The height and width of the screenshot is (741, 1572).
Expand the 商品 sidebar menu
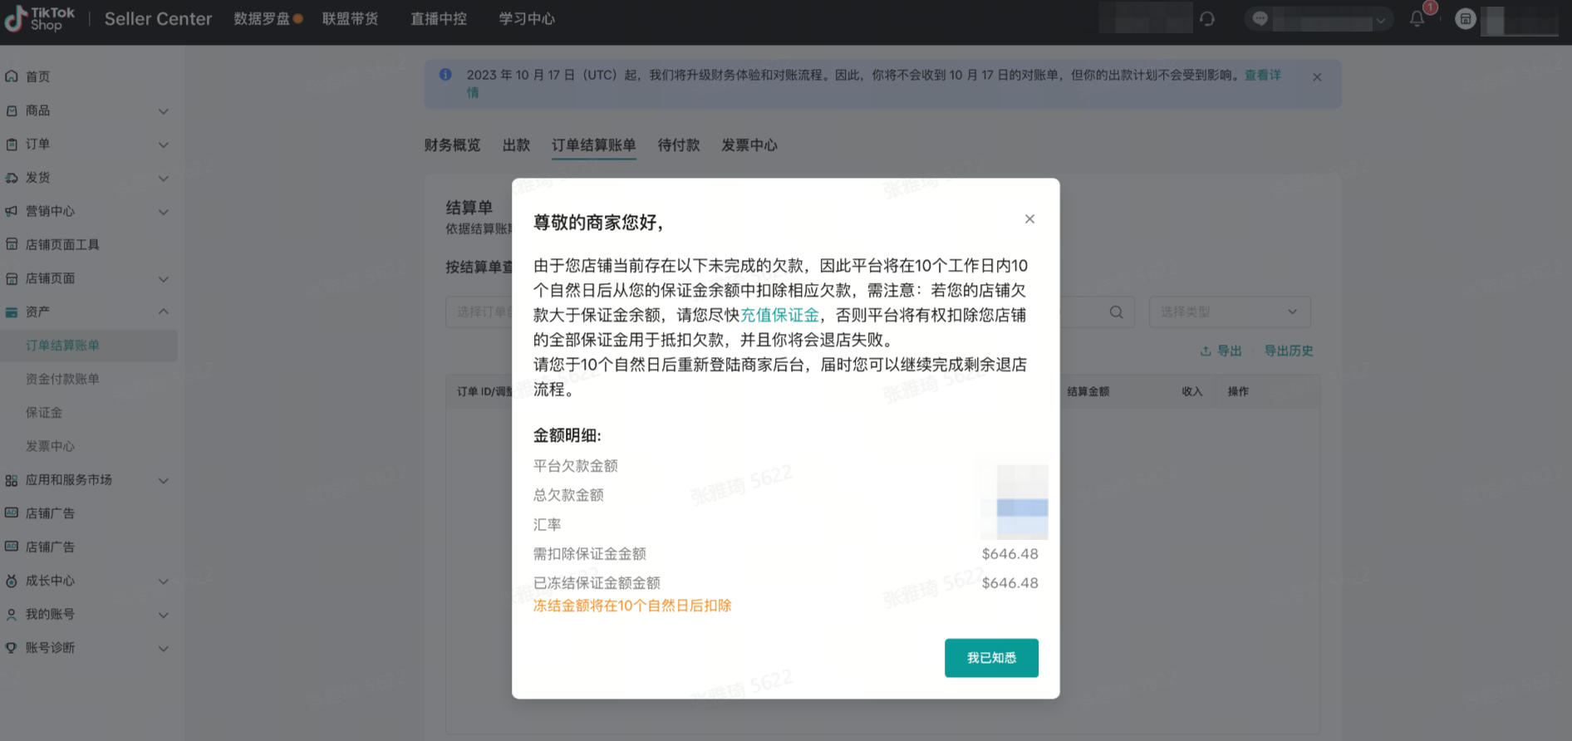[163, 111]
